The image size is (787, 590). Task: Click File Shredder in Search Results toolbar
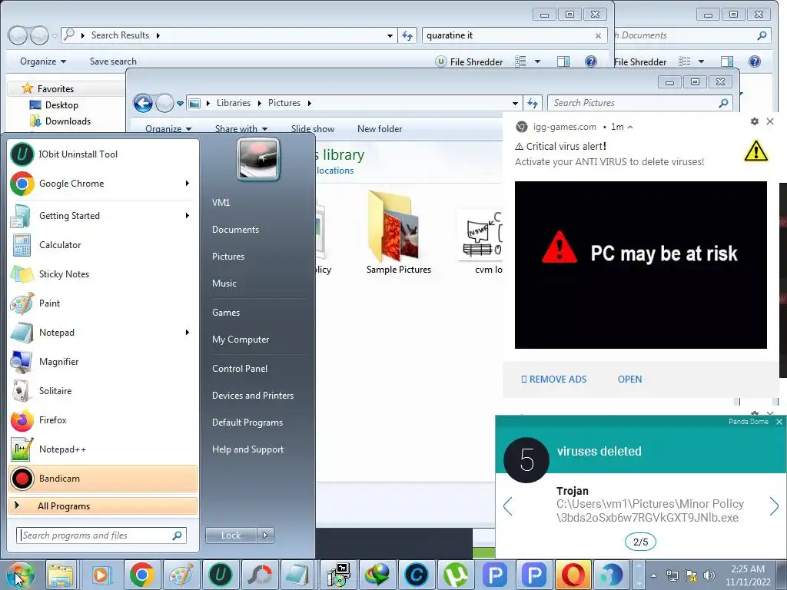pos(469,61)
